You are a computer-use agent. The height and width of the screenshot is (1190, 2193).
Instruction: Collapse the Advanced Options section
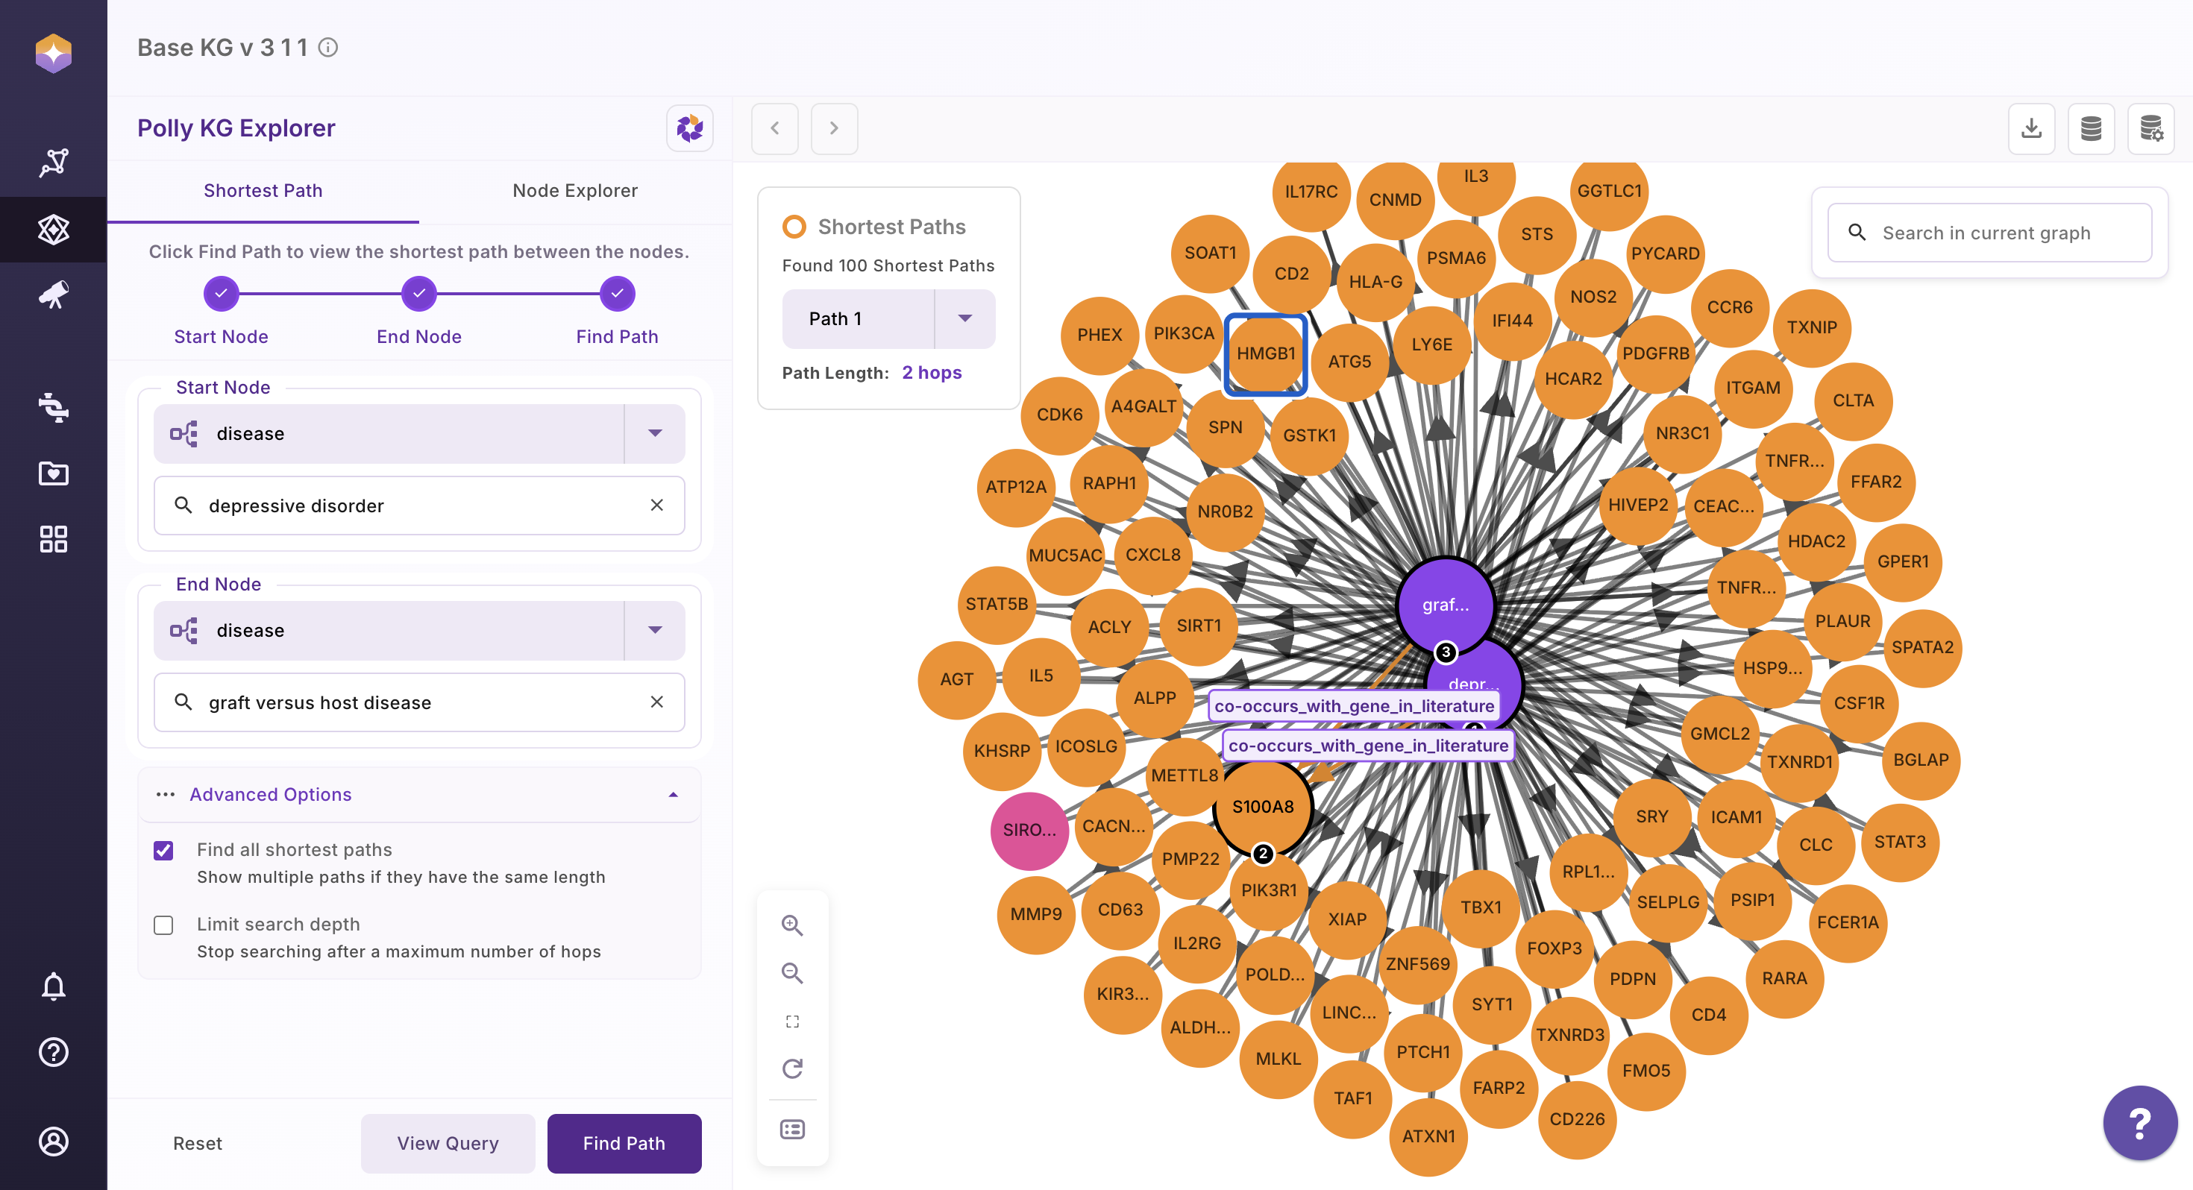pyautogui.click(x=673, y=794)
